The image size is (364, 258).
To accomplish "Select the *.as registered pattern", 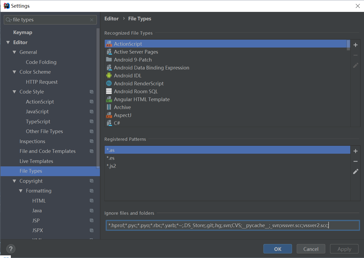I will point(227,150).
